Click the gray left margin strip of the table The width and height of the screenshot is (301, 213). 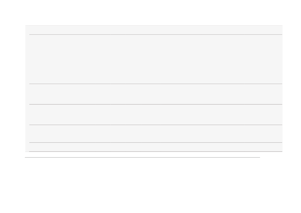point(27,88)
